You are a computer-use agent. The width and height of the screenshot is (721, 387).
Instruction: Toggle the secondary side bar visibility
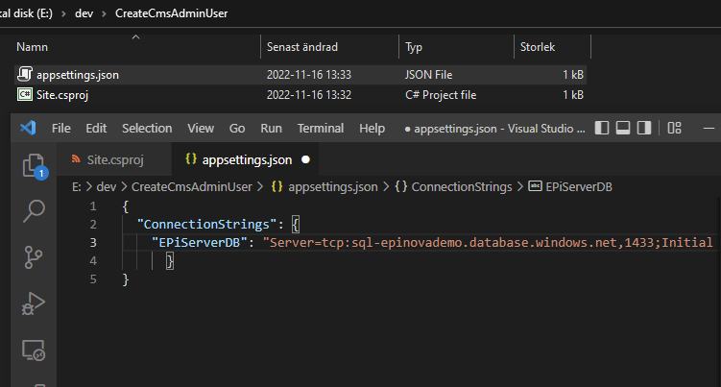tap(643, 128)
